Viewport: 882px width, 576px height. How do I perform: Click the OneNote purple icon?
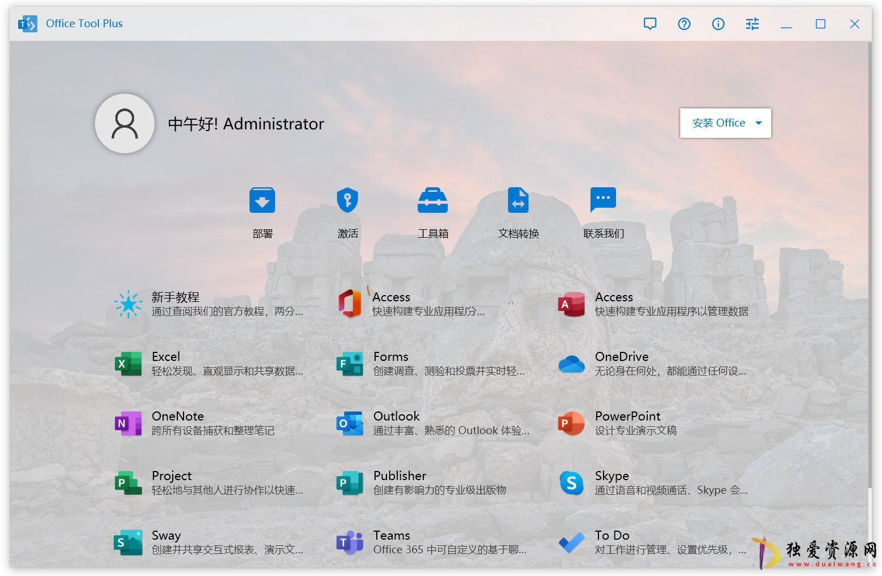(x=128, y=423)
